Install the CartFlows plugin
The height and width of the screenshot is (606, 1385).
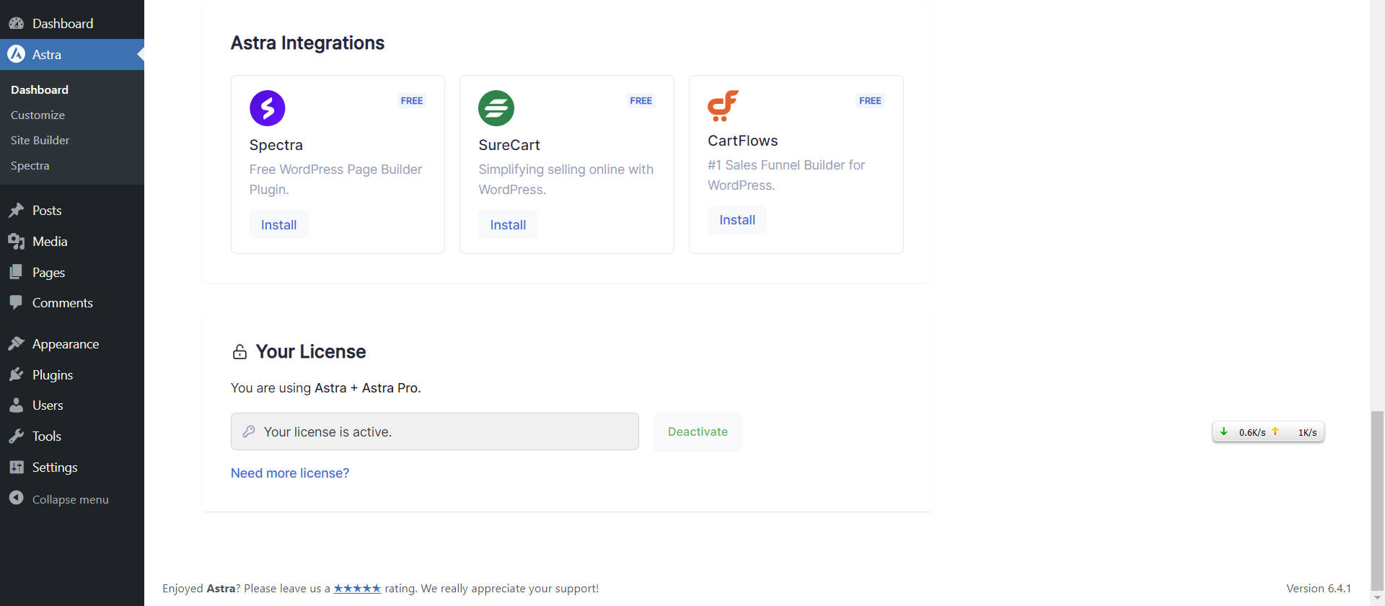click(x=737, y=220)
